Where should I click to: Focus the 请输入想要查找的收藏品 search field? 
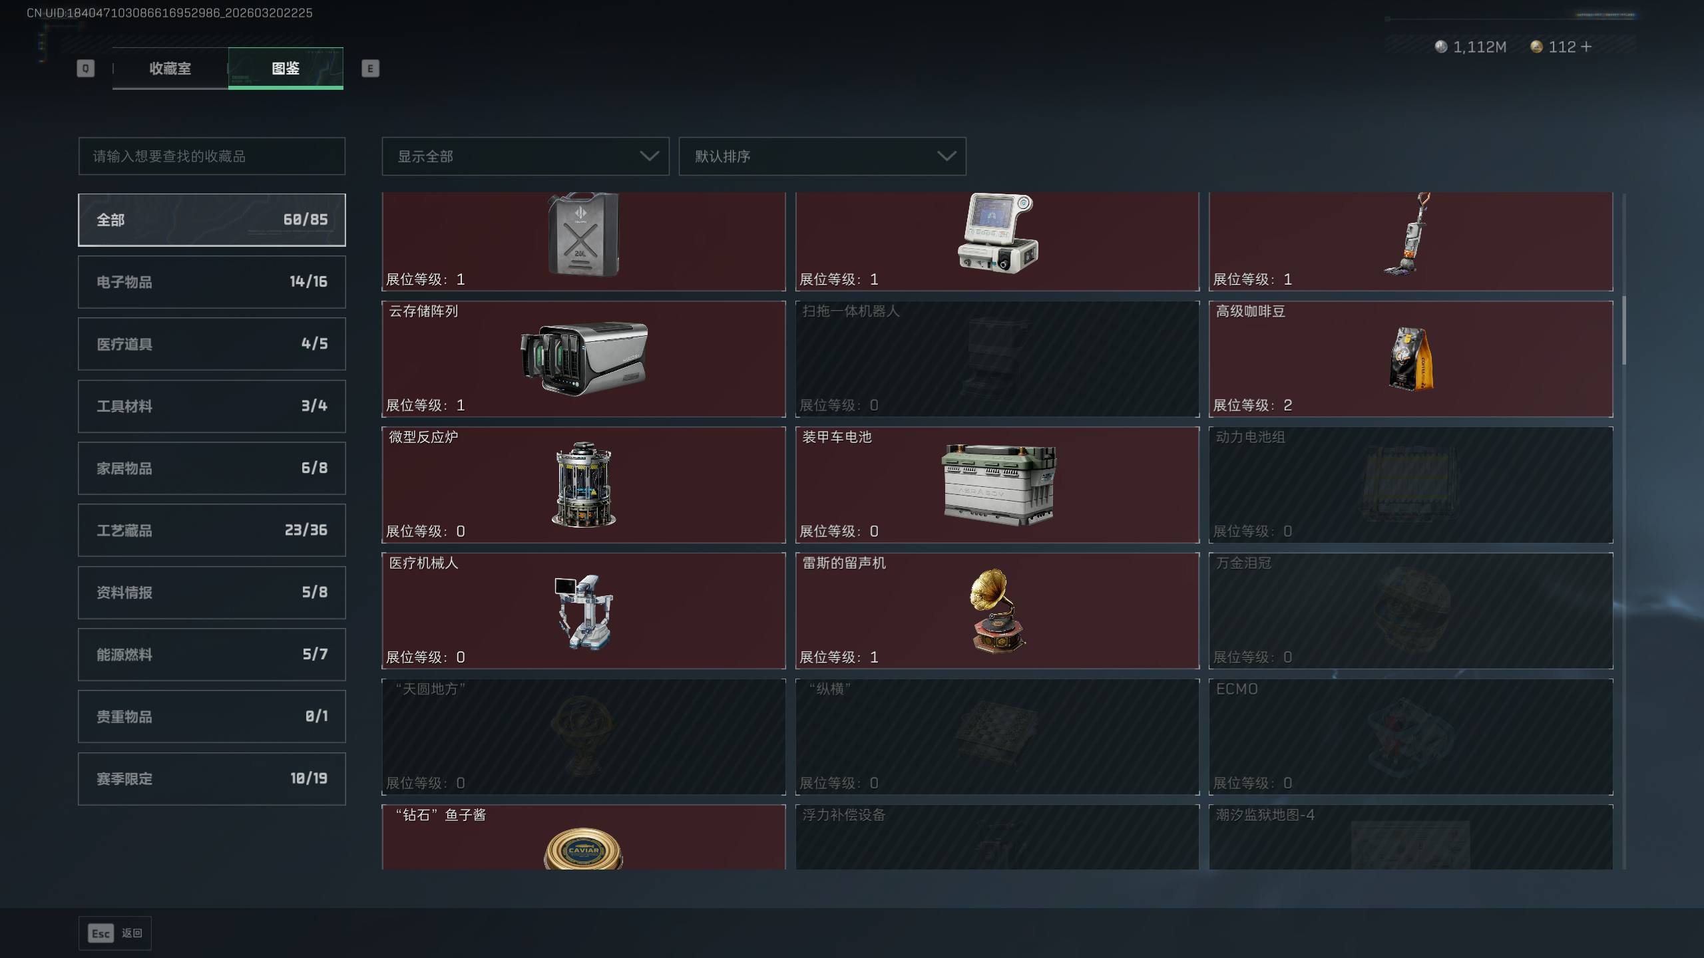pyautogui.click(x=212, y=156)
